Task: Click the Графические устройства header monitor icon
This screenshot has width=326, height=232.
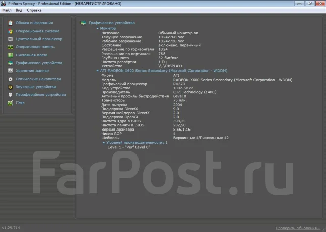Action: 84,23
